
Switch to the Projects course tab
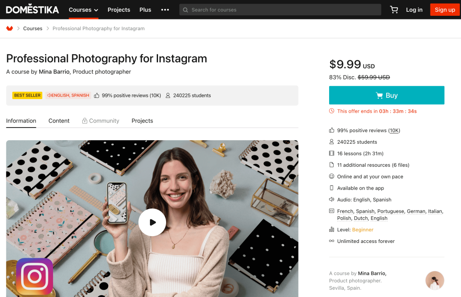pyautogui.click(x=142, y=121)
